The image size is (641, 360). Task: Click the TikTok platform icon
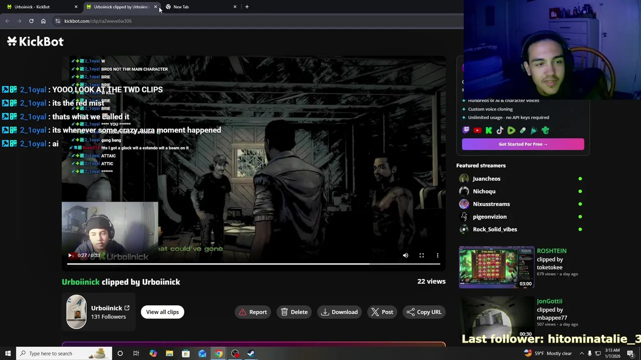pyautogui.click(x=500, y=130)
